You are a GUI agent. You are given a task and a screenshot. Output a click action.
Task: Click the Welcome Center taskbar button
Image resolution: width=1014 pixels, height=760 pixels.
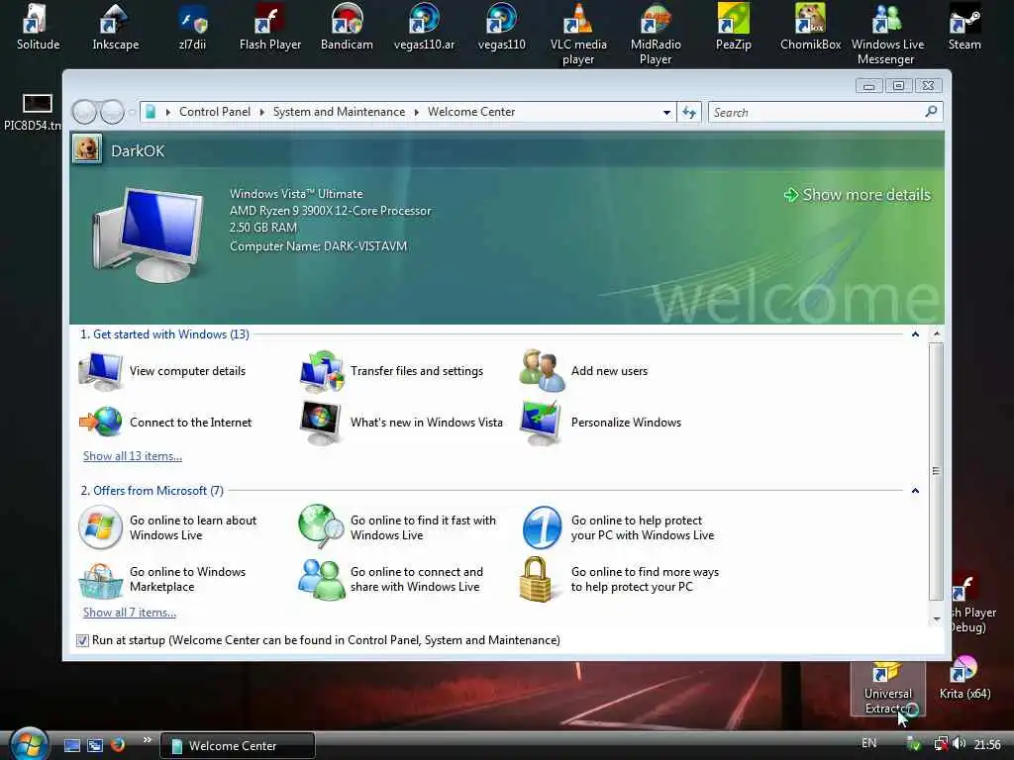[x=238, y=746]
